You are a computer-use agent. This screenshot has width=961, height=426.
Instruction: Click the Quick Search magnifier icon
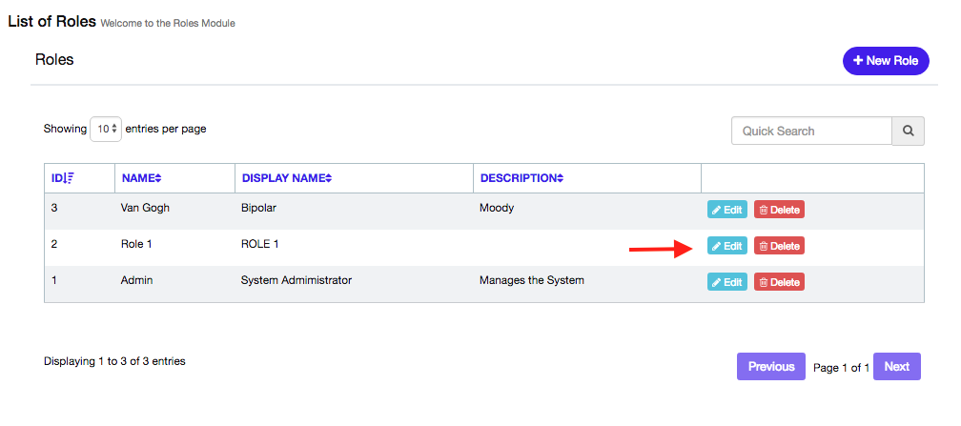click(908, 132)
